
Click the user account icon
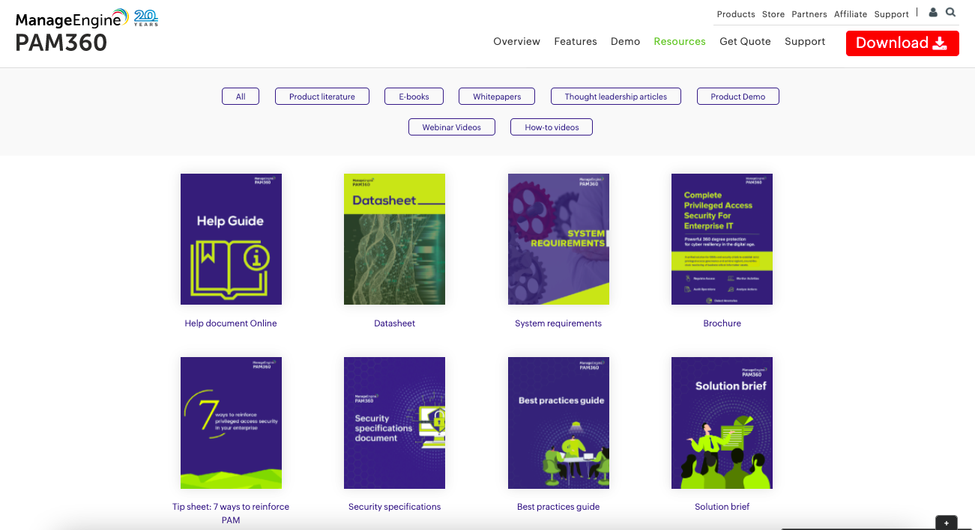click(x=933, y=13)
